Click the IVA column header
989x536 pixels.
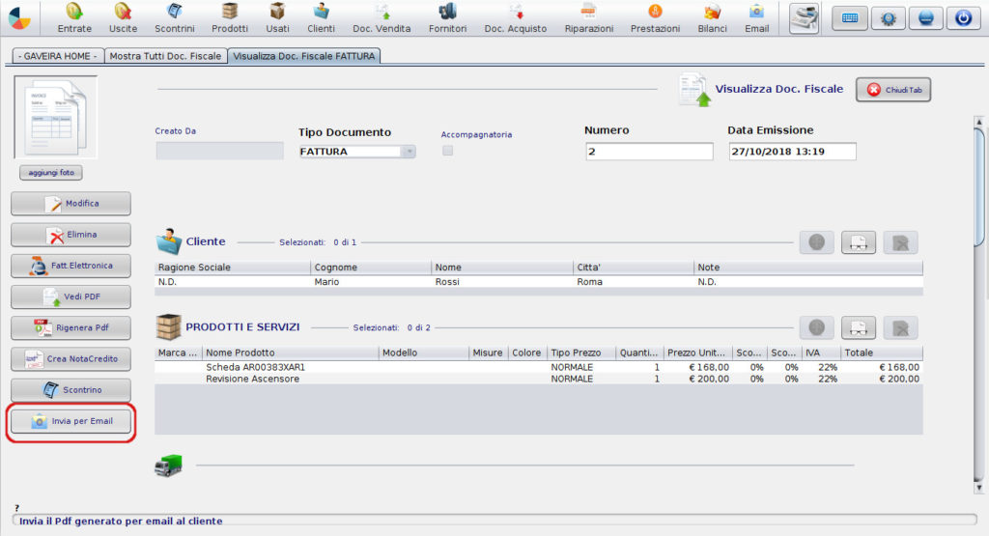coord(821,353)
